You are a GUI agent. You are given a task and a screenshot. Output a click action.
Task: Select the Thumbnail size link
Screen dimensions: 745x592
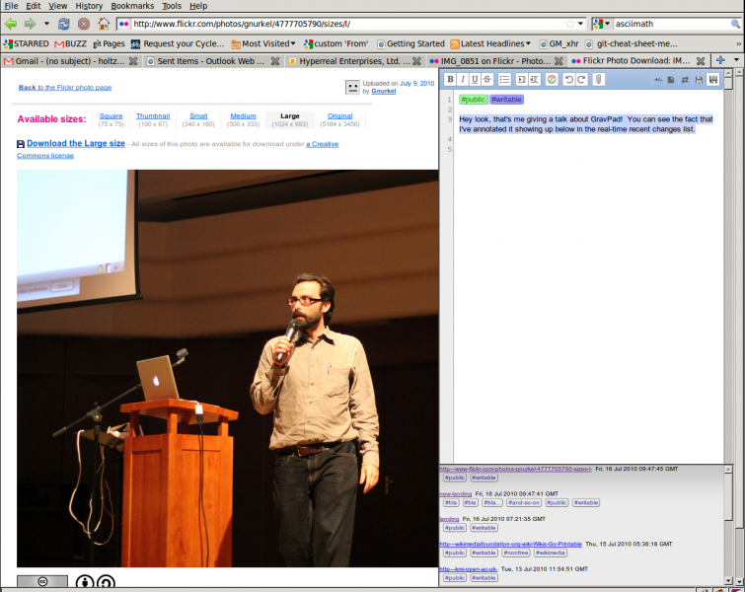(153, 115)
